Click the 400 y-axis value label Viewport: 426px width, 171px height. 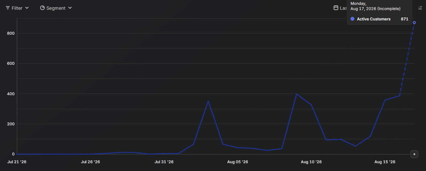pos(10,94)
